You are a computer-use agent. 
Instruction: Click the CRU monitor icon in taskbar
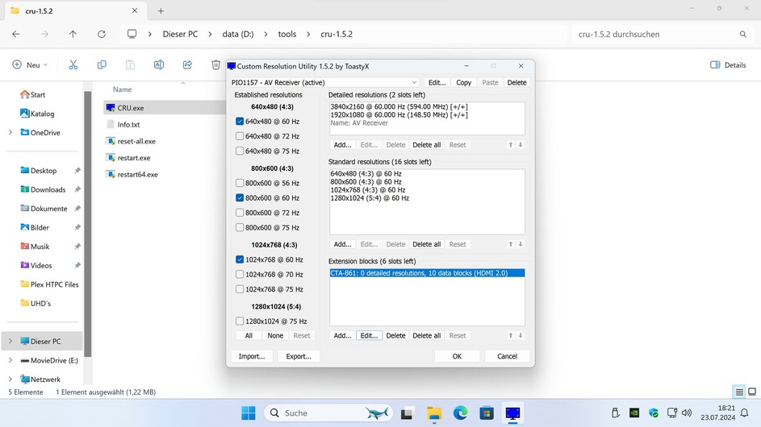pos(512,413)
